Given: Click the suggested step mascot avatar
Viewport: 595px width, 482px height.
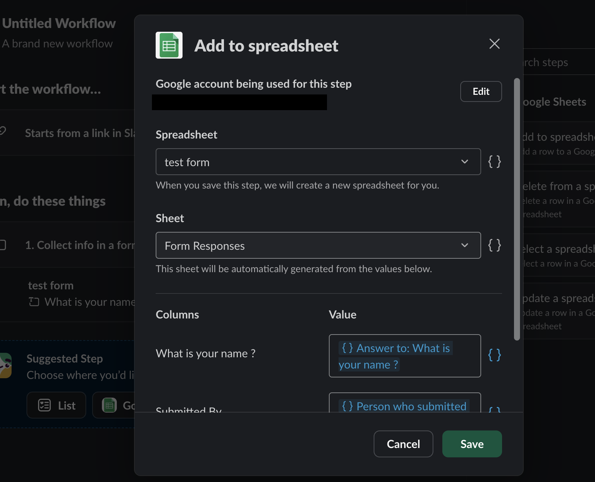Looking at the screenshot, I should coord(6,366).
